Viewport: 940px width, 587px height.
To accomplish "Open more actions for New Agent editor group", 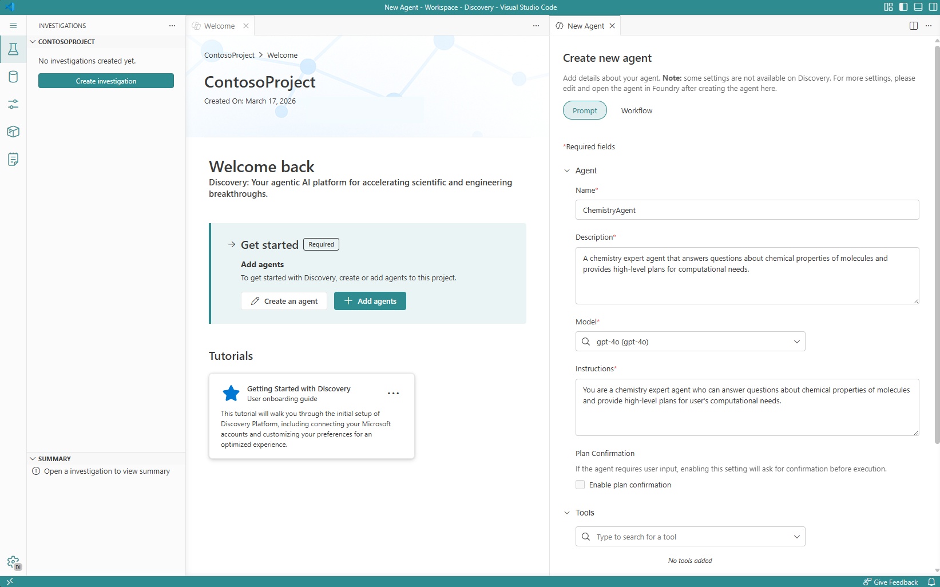I will point(929,26).
